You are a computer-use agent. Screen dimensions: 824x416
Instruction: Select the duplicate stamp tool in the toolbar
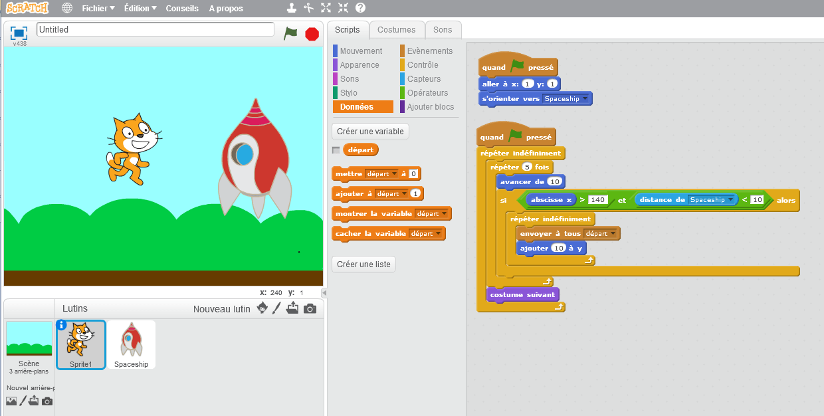coord(290,8)
